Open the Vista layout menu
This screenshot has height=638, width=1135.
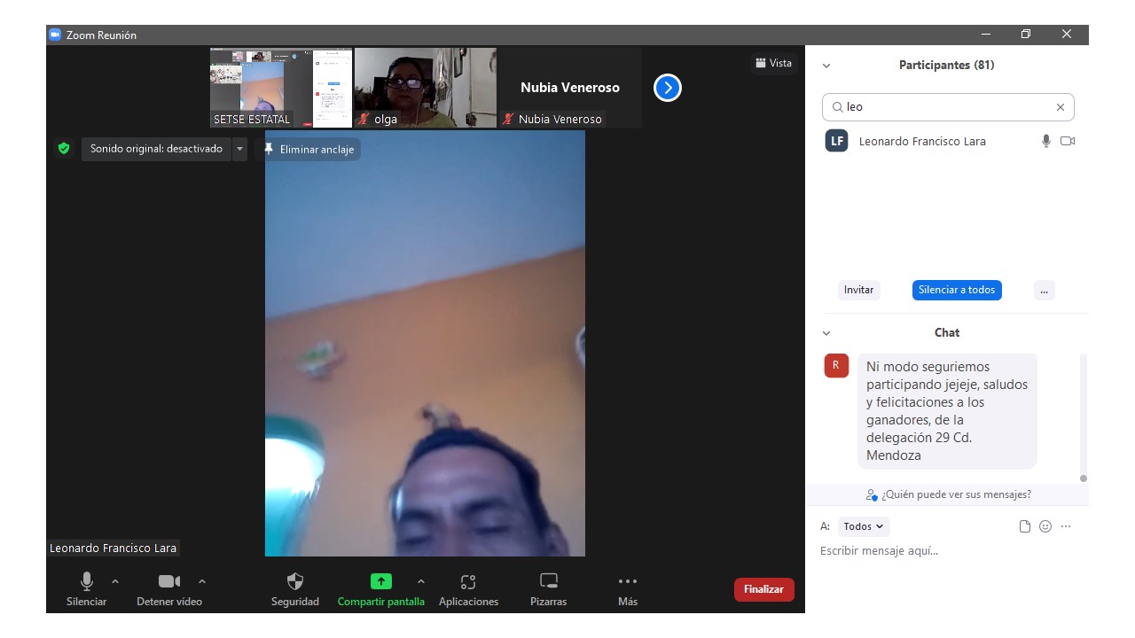773,63
